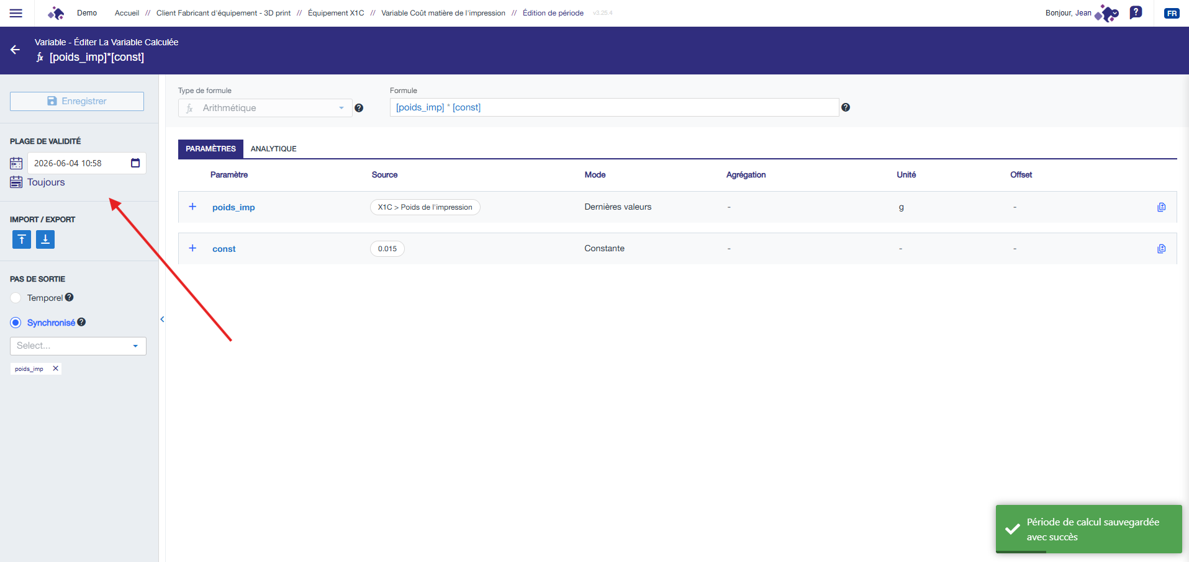
Task: Open help for Type de formule
Action: (359, 108)
